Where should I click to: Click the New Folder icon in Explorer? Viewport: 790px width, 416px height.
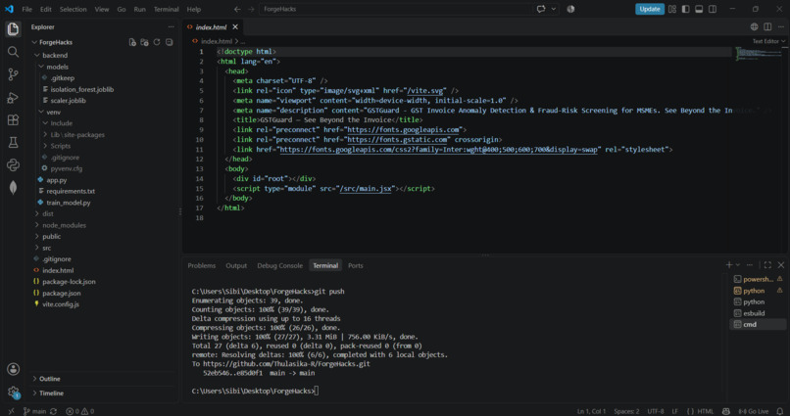coord(144,42)
